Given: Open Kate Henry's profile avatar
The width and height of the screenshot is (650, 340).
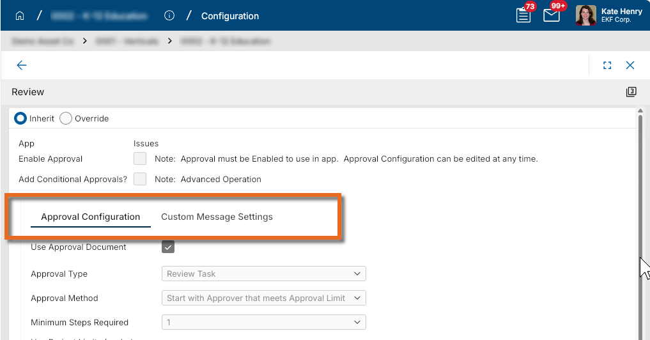Looking at the screenshot, I should [585, 15].
